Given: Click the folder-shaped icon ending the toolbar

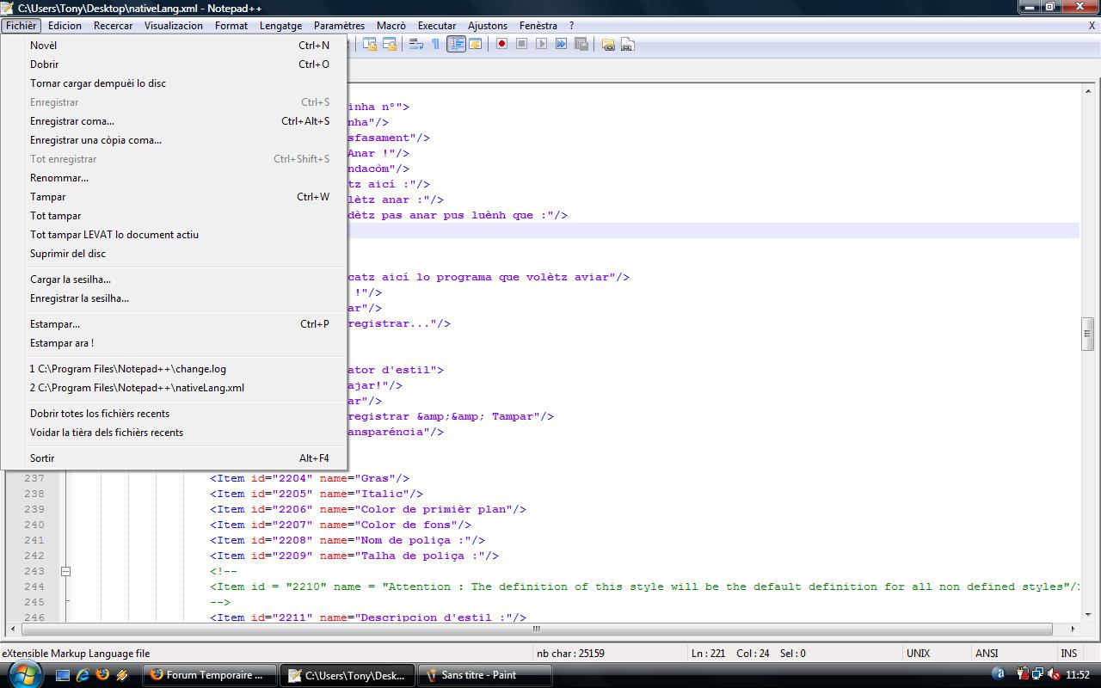Looking at the screenshot, I should click(608, 45).
